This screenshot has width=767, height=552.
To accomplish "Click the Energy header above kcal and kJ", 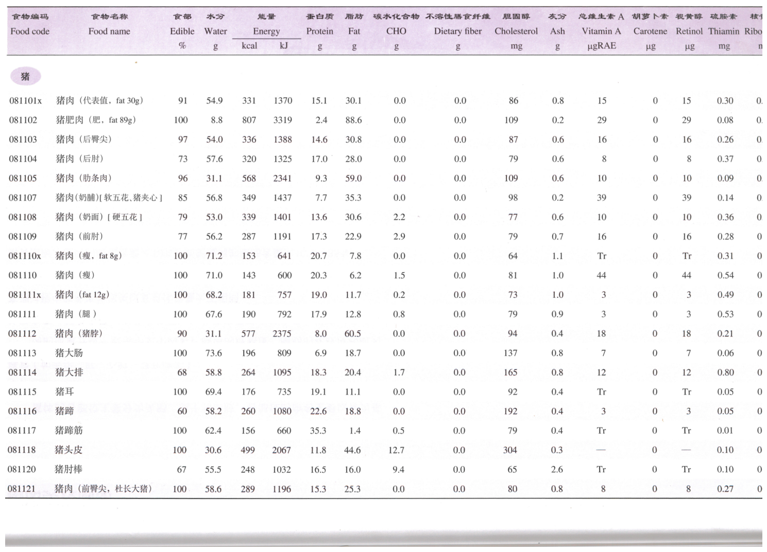I will point(266,31).
